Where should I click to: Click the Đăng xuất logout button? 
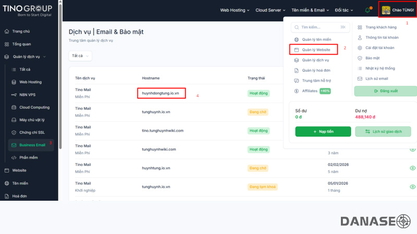coord(386,91)
